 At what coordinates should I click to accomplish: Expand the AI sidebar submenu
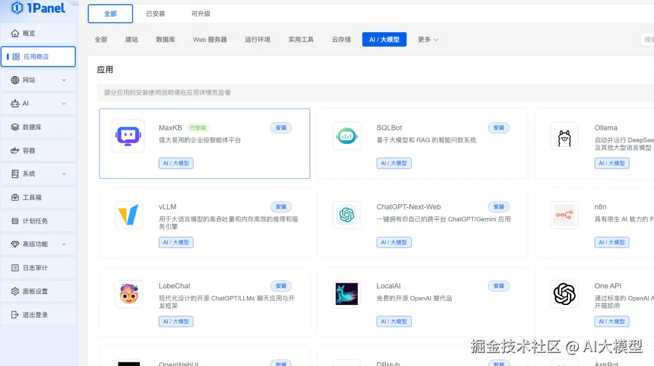(38, 104)
